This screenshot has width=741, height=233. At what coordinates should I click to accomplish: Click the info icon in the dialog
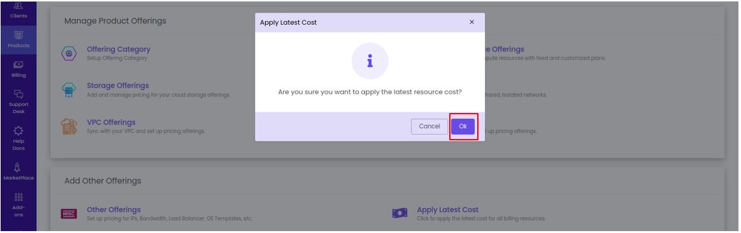(x=370, y=61)
